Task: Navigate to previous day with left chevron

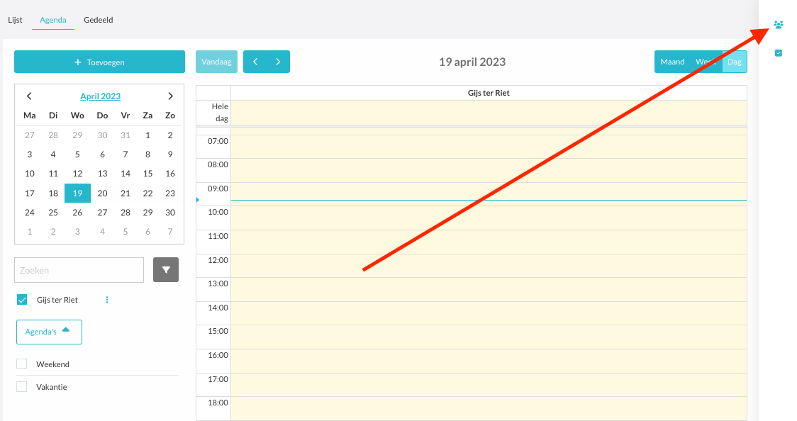Action: tap(255, 62)
